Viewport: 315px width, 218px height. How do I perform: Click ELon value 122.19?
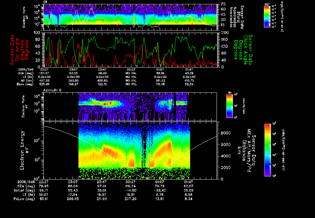point(102,84)
